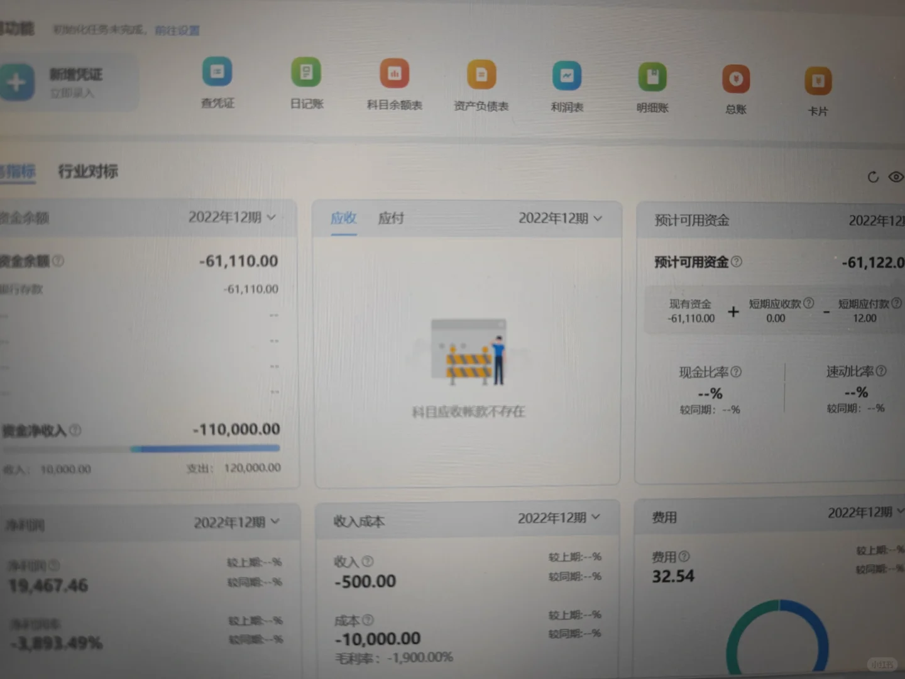The height and width of the screenshot is (679, 905).
Task: Toggle data visibility with the eye icon
Action: coord(896,177)
